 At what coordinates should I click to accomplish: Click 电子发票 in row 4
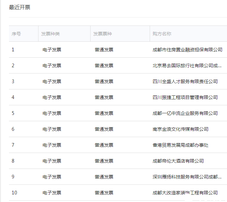tap(52, 97)
